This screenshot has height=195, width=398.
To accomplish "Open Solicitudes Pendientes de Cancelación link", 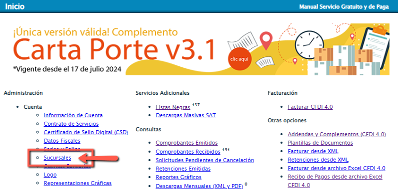I will [205, 160].
